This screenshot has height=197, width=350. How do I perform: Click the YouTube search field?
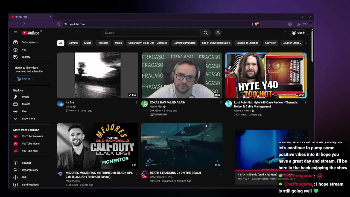click(151, 33)
